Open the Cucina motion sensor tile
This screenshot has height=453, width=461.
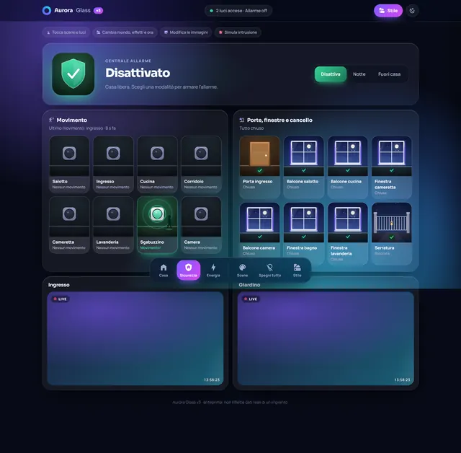(x=157, y=164)
